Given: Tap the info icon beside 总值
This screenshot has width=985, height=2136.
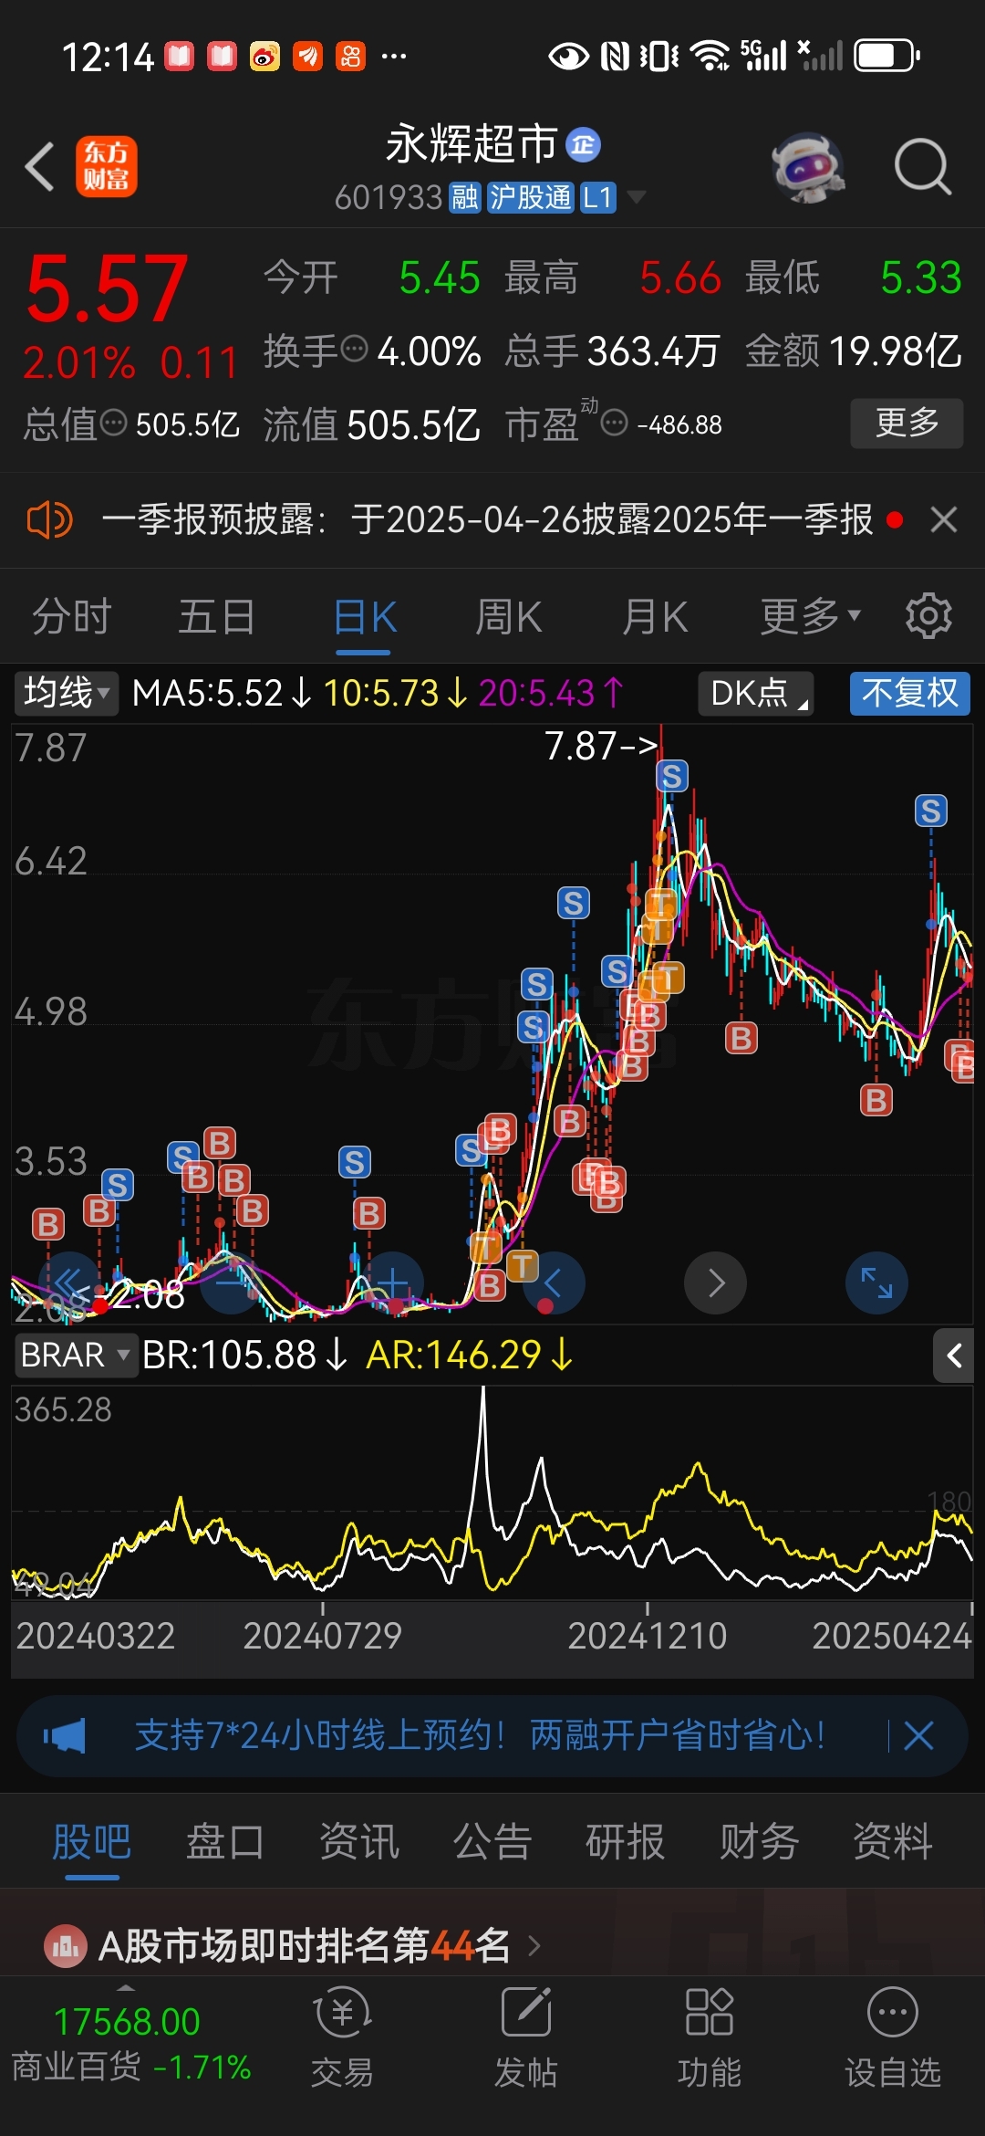Looking at the screenshot, I should point(113,423).
